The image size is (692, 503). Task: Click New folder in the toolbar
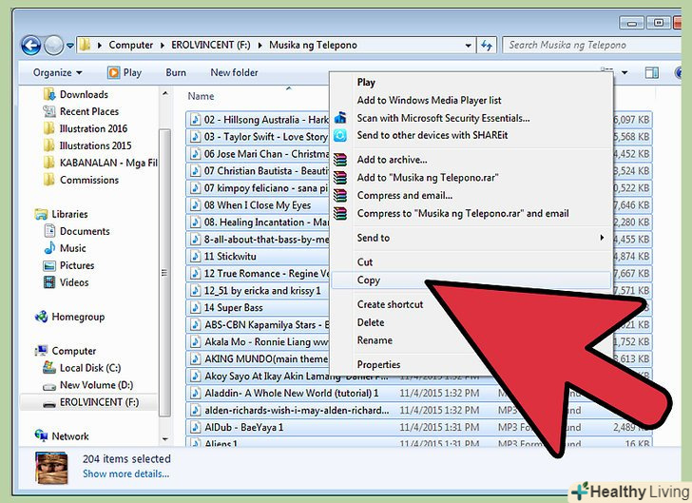point(234,73)
